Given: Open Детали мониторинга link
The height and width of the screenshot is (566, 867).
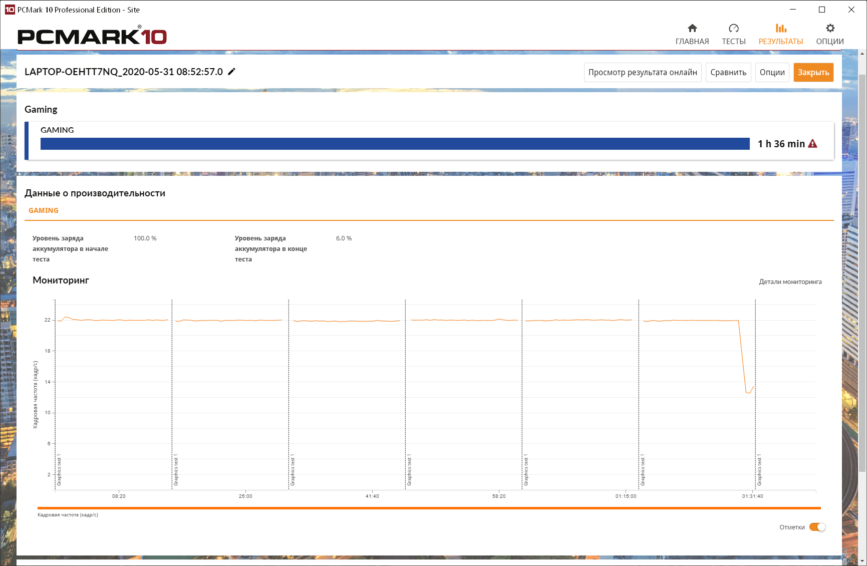Looking at the screenshot, I should 790,281.
